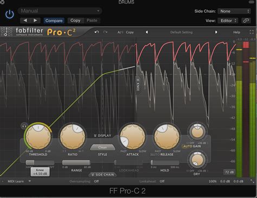This screenshot has height=198, width=257.
Task: Toggle the AUTO GAIN button
Action: [x=192, y=146]
